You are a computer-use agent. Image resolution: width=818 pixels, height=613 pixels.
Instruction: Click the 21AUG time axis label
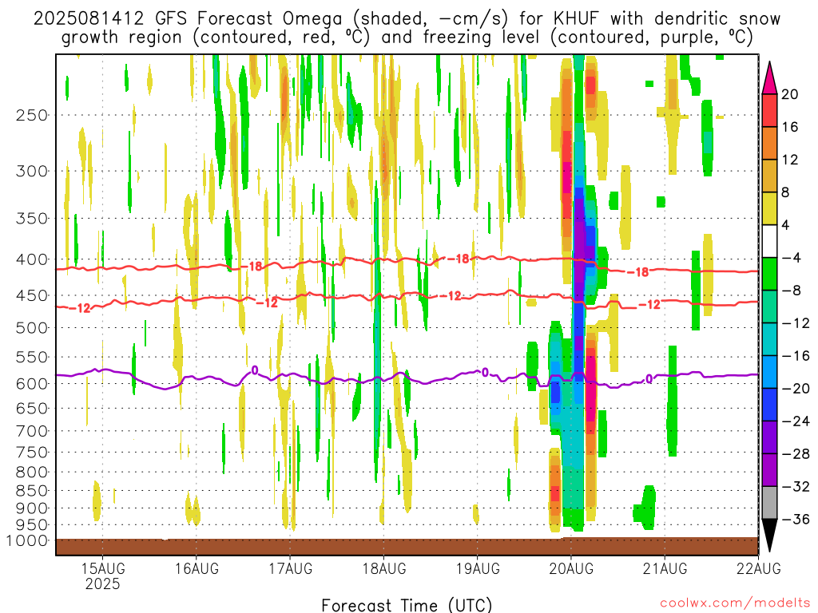pos(665,568)
